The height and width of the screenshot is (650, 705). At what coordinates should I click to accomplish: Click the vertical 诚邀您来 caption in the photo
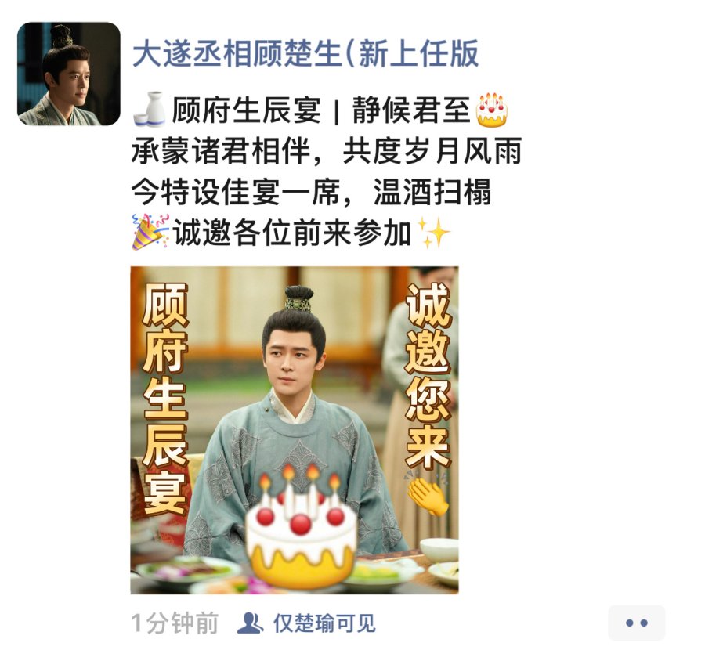(x=428, y=375)
